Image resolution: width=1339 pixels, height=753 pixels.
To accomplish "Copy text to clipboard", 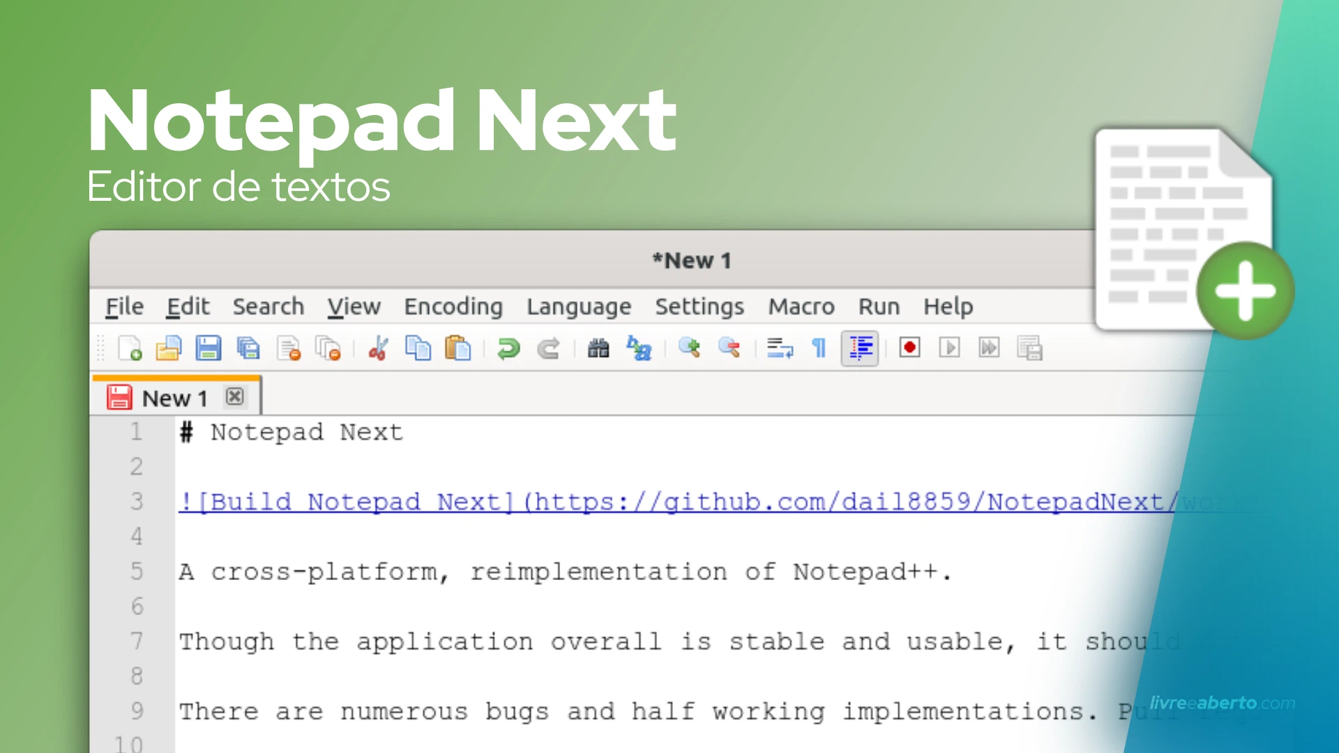I will (x=418, y=349).
